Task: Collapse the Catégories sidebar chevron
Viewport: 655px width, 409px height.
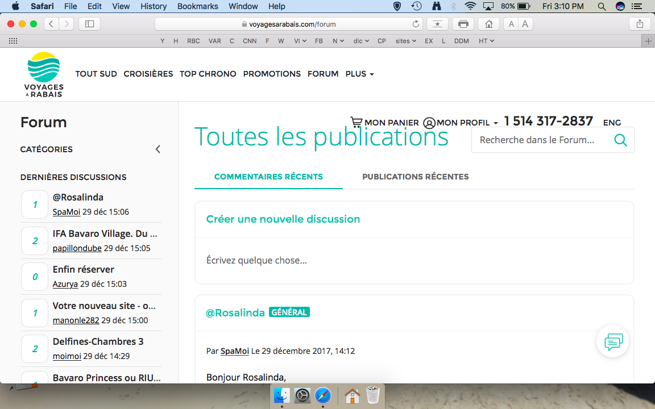Action: tap(158, 149)
